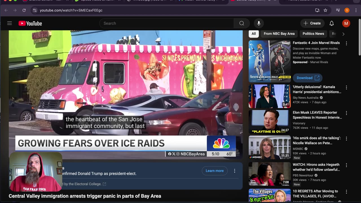Open Elon Musk interview thumbnail
361x203 pixels.
pyautogui.click(x=270, y=122)
